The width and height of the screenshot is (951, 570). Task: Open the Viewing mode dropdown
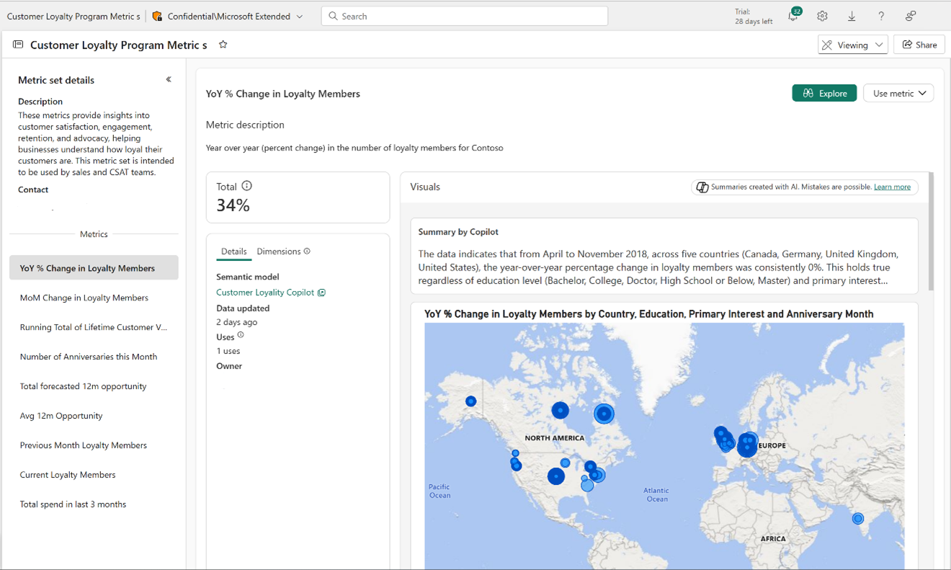(852, 45)
